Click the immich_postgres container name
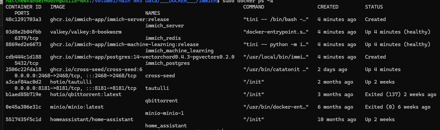Image resolution: width=440 pixels, height=130 pixels. 168,63
